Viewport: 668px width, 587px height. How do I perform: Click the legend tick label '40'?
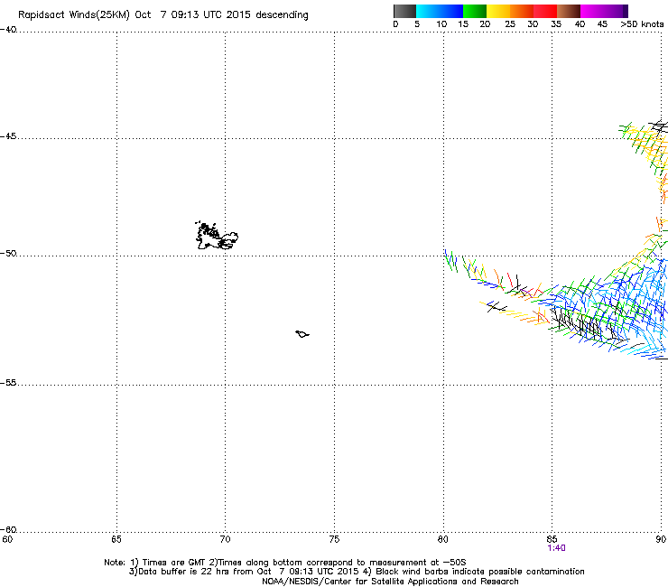pyautogui.click(x=580, y=24)
